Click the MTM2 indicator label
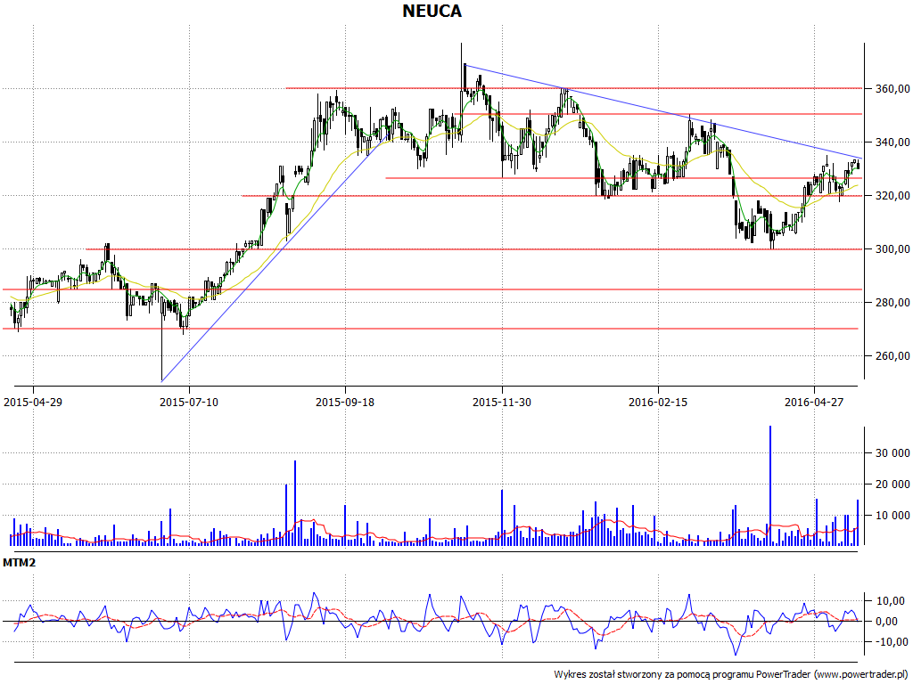Screen dimensions: 913x684 point(20,563)
